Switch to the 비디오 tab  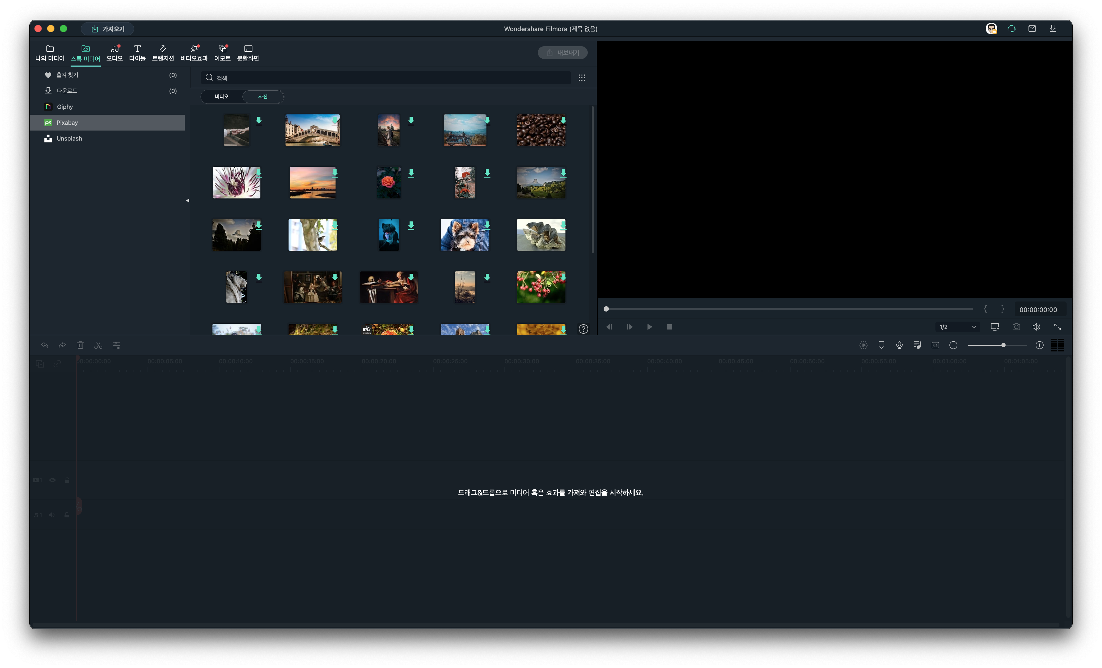point(221,96)
